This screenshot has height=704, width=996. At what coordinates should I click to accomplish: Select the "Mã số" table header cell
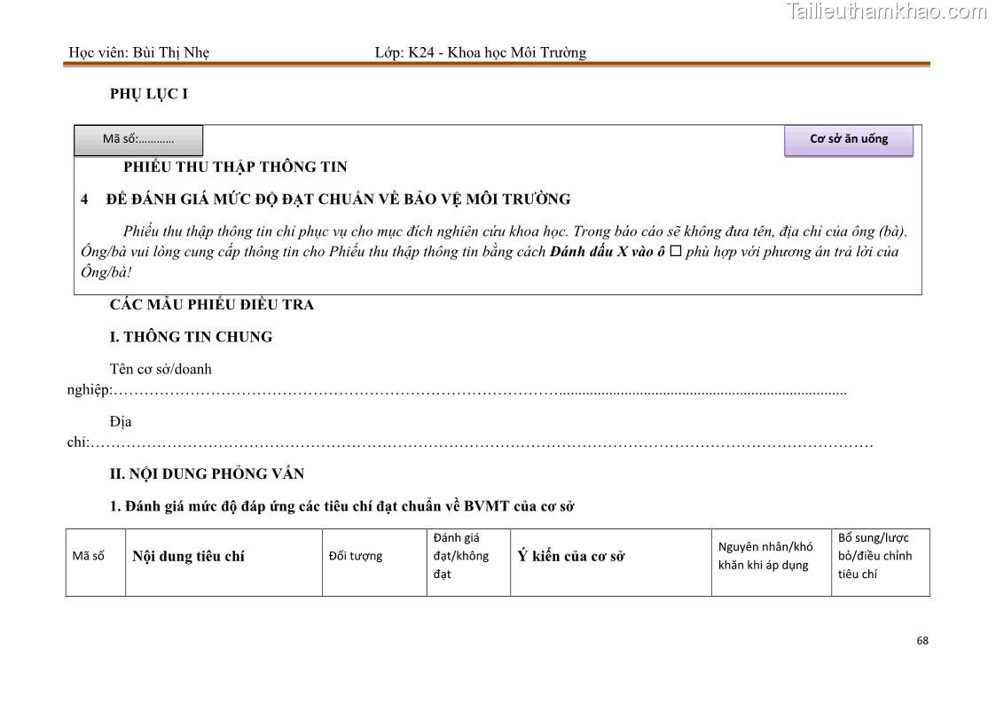point(88,557)
